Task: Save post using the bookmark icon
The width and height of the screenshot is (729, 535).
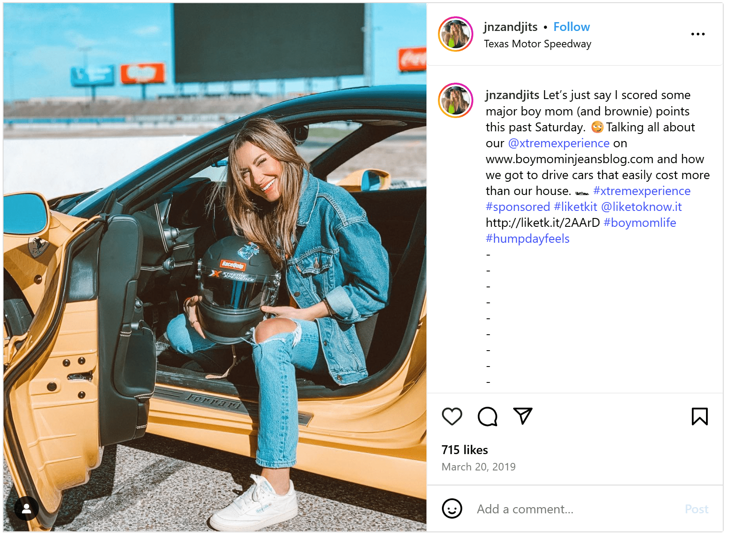Action: click(x=699, y=416)
